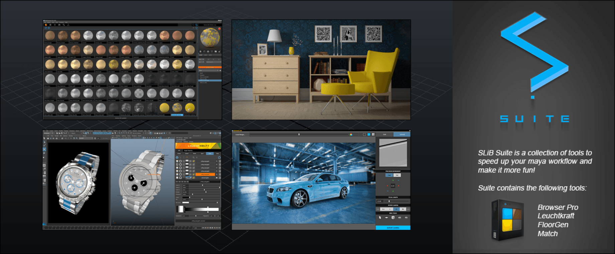Click the orange import button in Browser Pro
The image size is (615, 254).
[210, 67]
